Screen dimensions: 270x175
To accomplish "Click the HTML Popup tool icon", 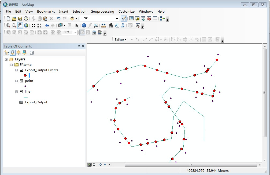I will [x=96, y=25].
